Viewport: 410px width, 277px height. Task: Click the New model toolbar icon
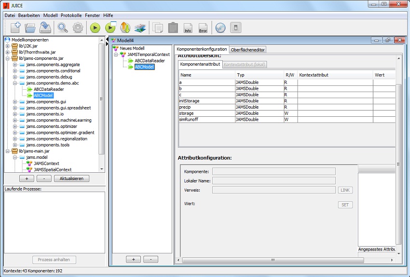(15, 28)
